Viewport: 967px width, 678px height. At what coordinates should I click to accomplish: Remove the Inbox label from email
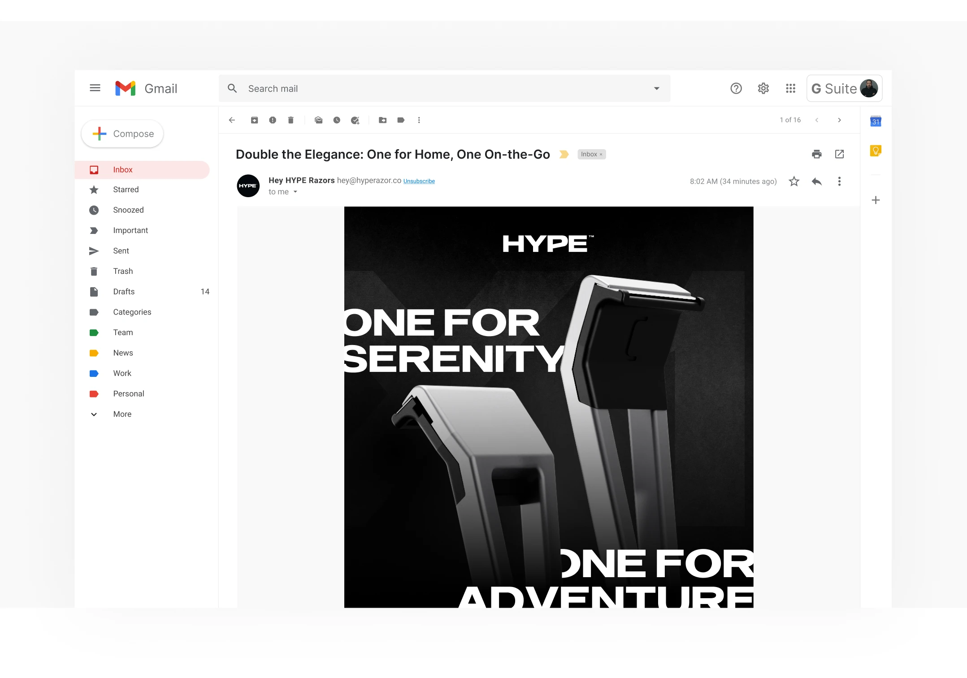601,155
